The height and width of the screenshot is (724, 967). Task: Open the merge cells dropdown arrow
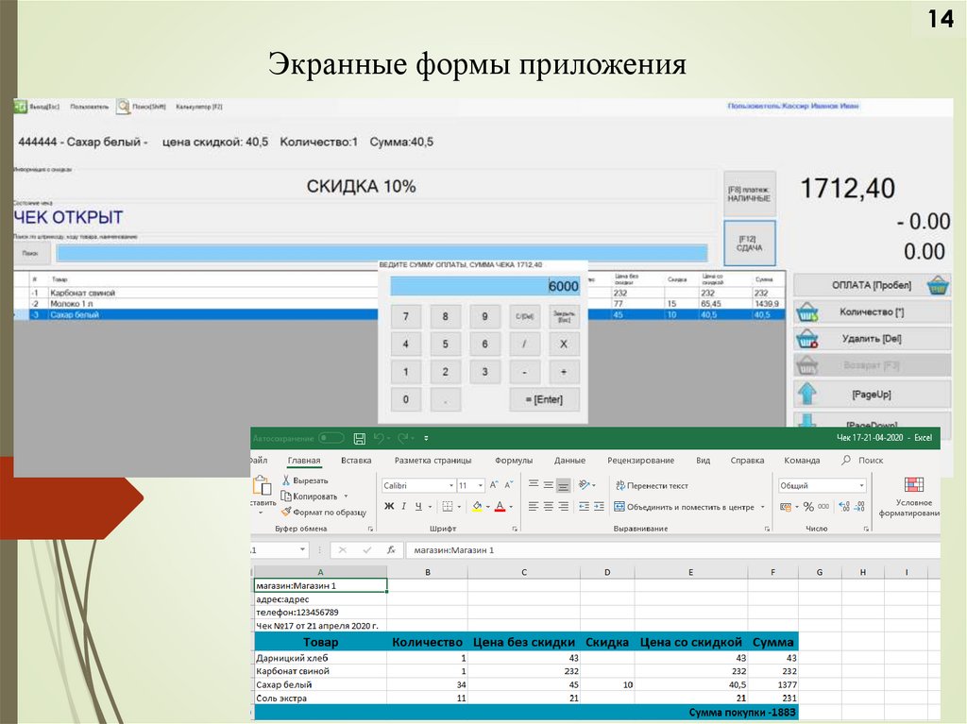point(763,507)
